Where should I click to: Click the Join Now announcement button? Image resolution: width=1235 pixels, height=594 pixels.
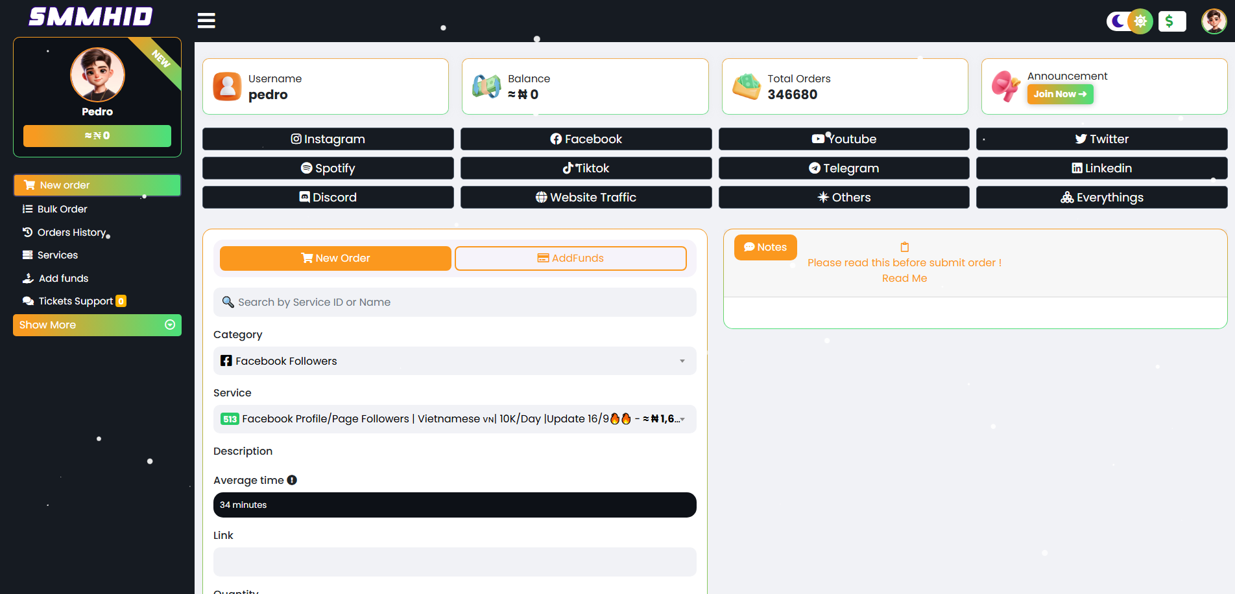point(1060,94)
